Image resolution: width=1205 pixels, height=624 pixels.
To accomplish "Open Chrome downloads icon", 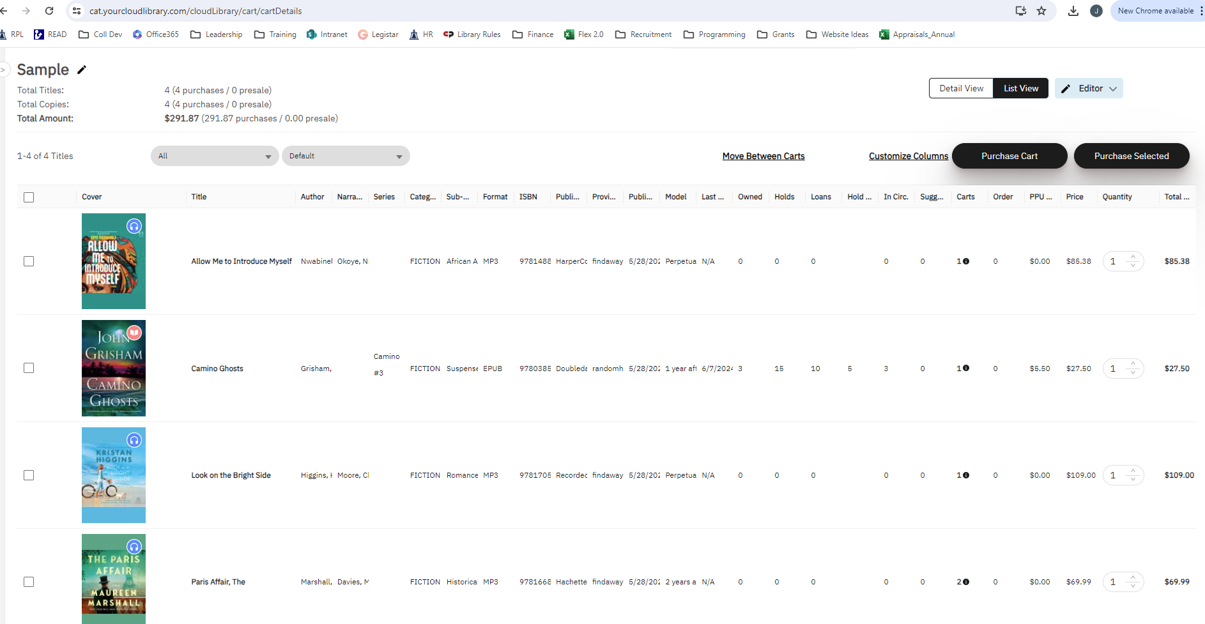I will (1073, 11).
